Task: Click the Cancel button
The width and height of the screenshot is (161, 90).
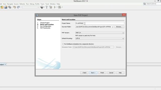Action: [111, 73]
